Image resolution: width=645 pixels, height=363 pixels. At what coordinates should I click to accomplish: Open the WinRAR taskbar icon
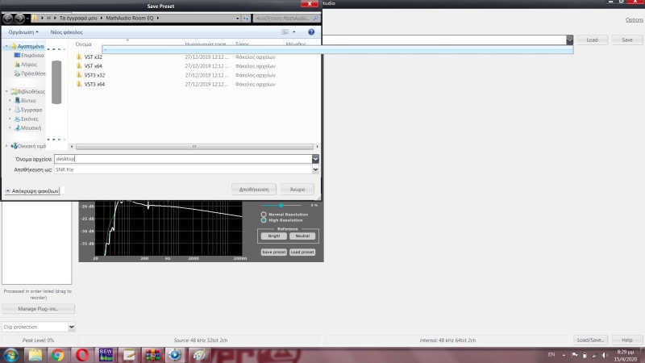click(x=152, y=354)
